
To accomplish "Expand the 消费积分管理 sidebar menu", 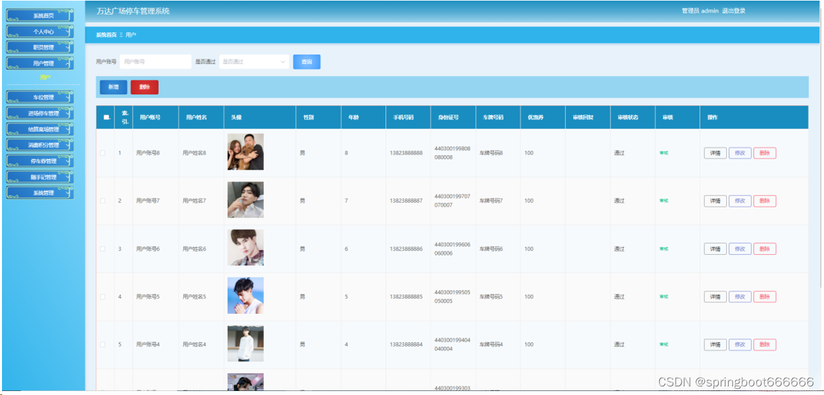I will pyautogui.click(x=40, y=145).
